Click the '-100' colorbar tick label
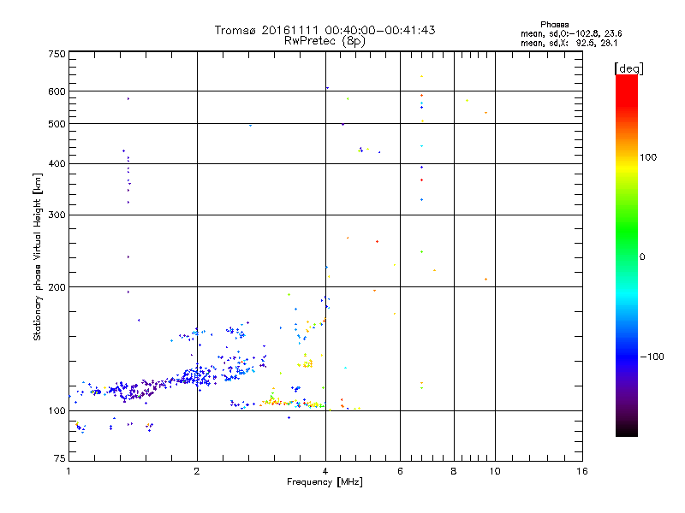The height and width of the screenshot is (513, 685). (652, 357)
